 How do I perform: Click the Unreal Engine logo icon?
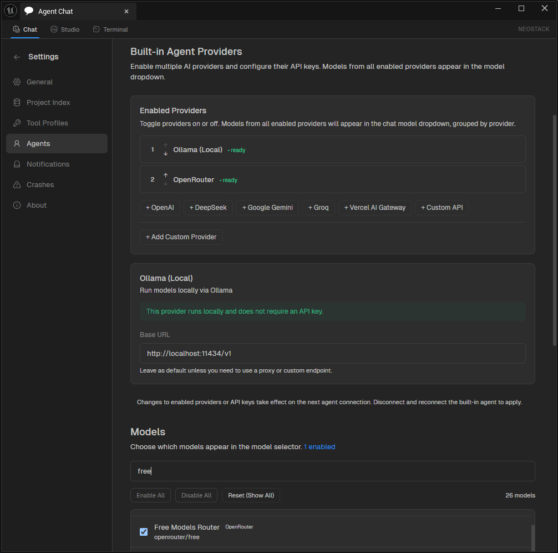coord(10,11)
